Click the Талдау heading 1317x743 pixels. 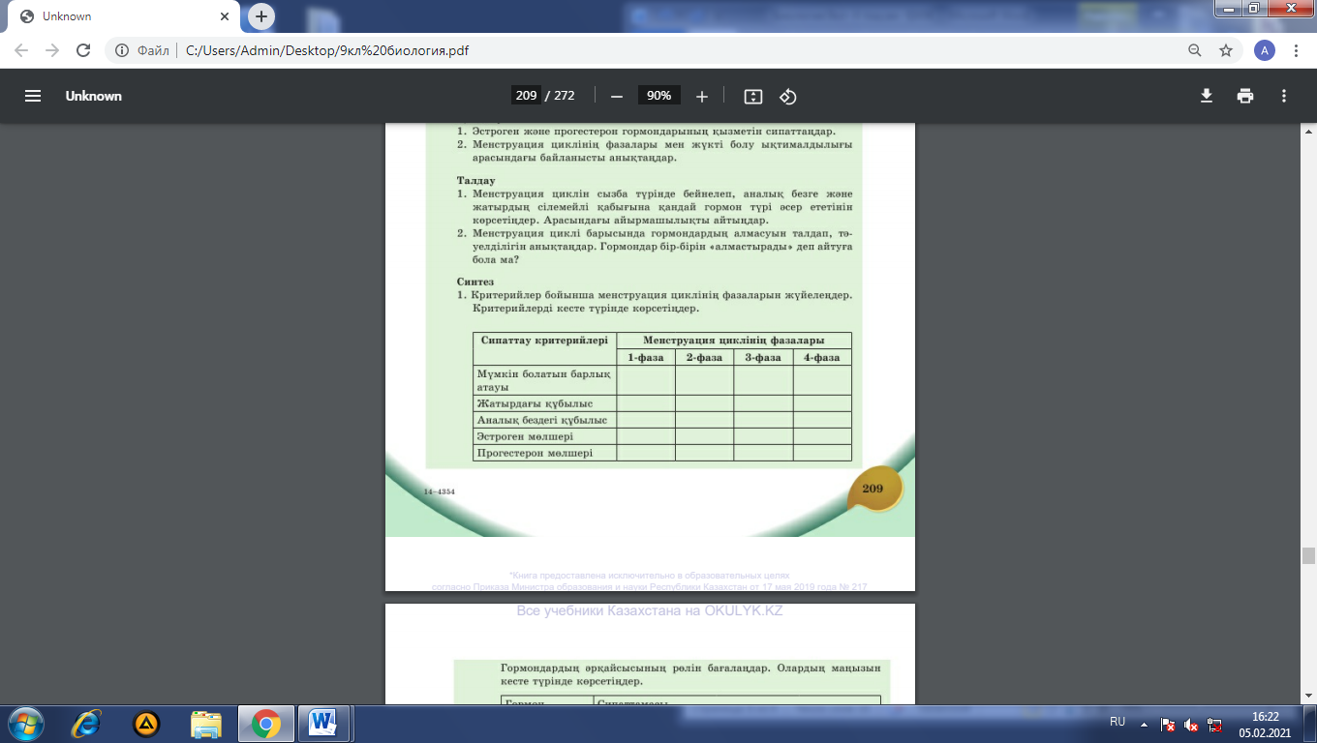[x=476, y=181]
